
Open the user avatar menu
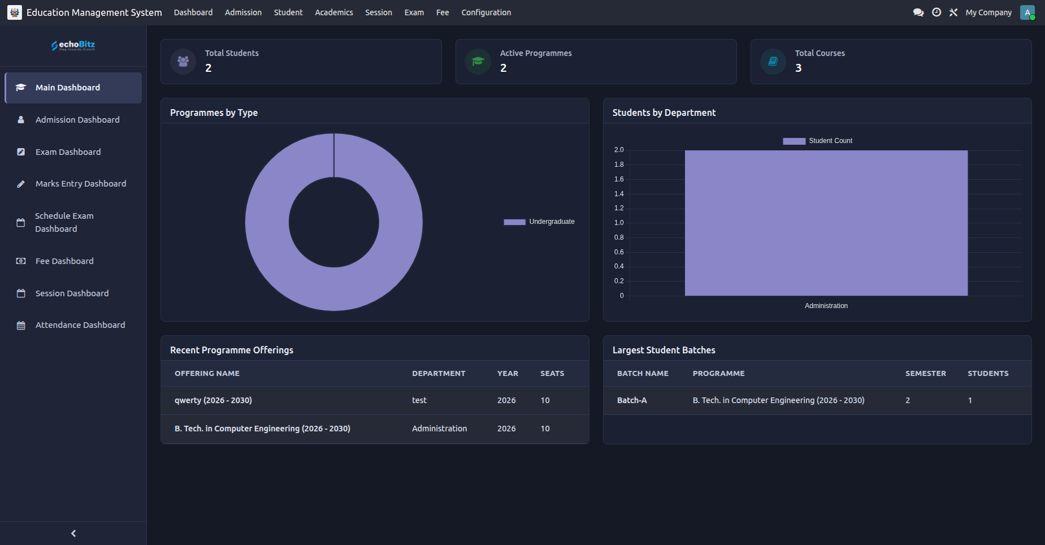point(1027,12)
